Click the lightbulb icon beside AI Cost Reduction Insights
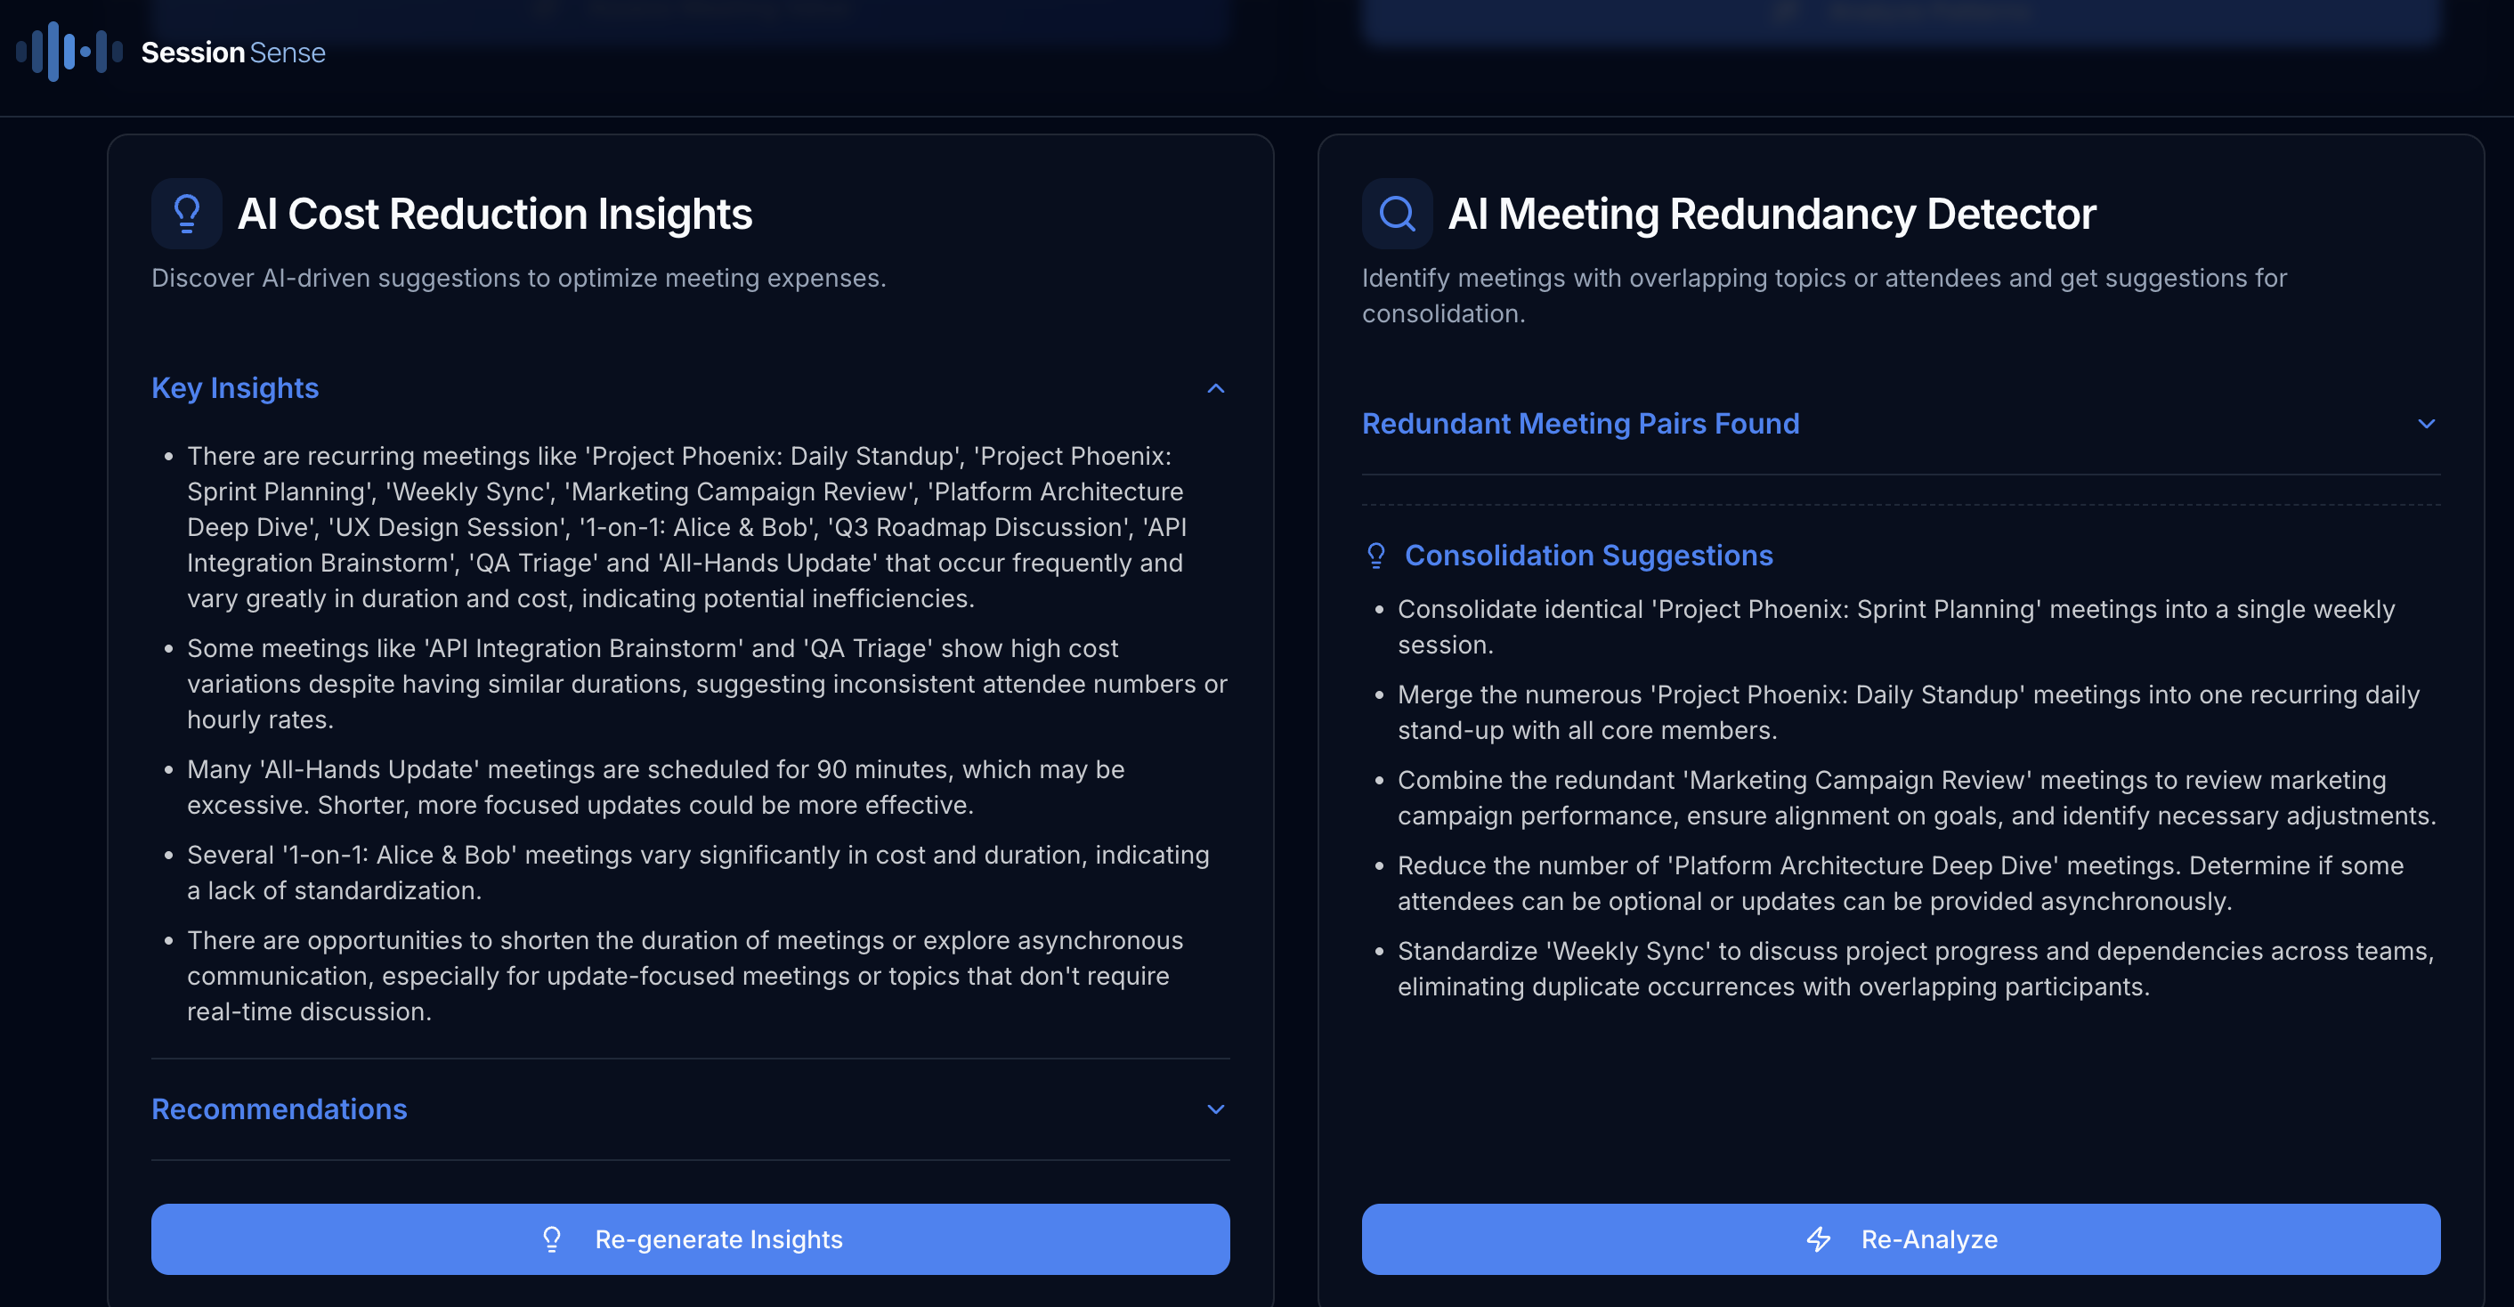This screenshot has width=2514, height=1307. click(185, 213)
